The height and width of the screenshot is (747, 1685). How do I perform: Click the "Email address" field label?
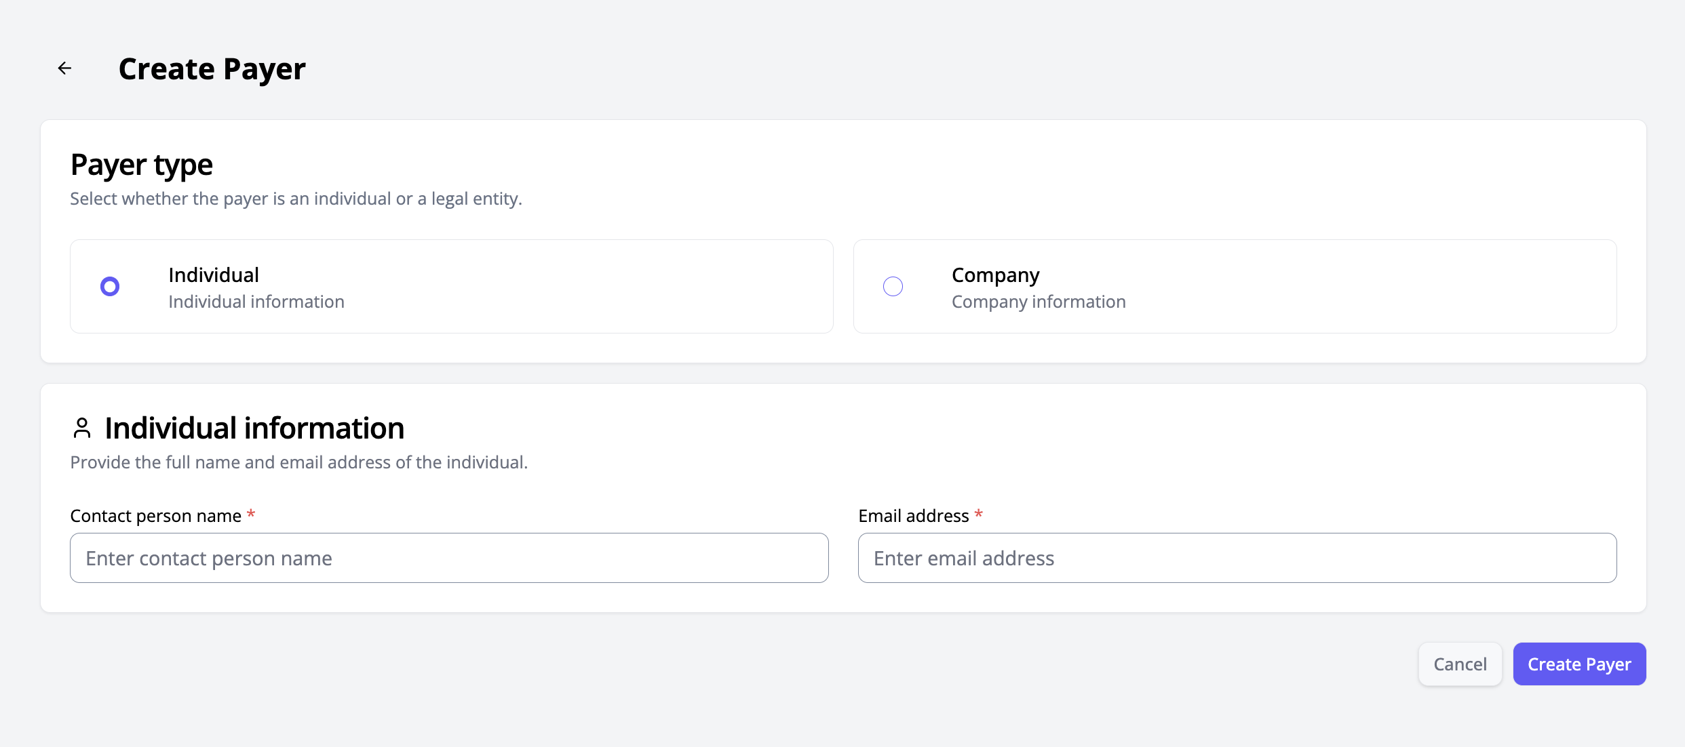pos(913,516)
